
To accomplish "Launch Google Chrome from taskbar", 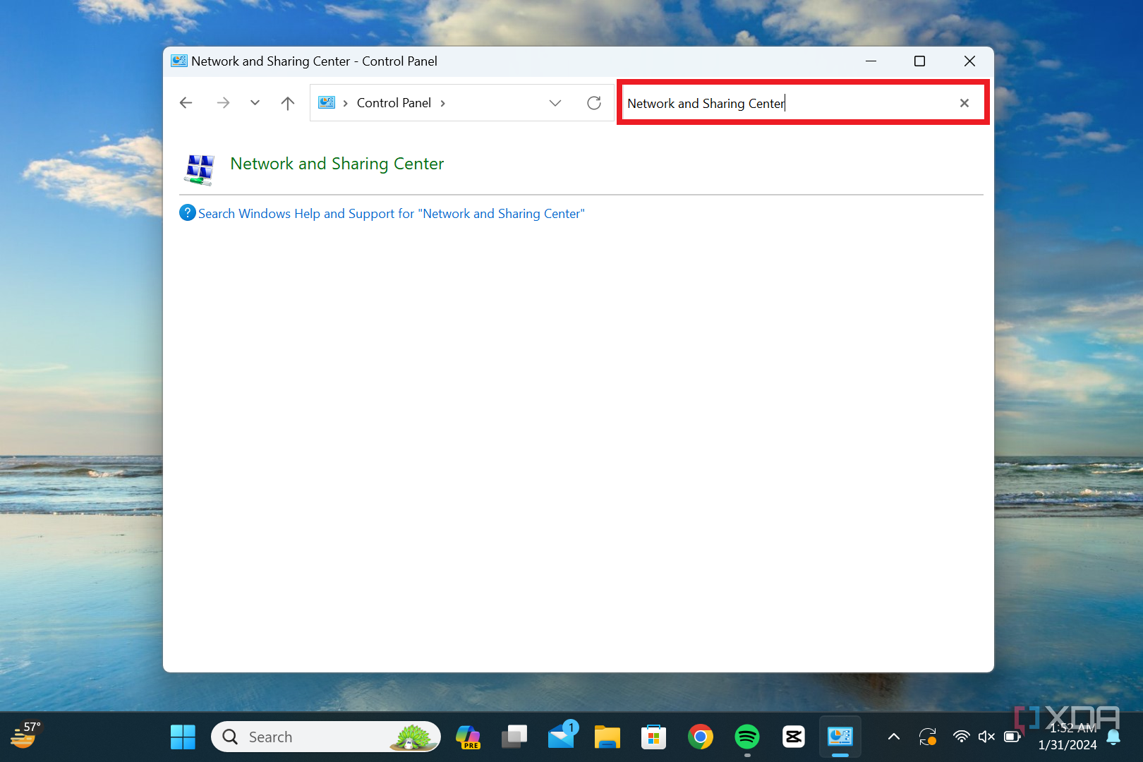I will pos(700,737).
